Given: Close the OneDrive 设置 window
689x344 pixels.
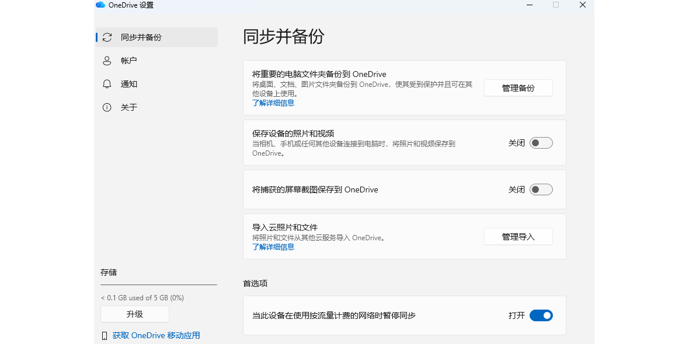Looking at the screenshot, I should click(583, 5).
